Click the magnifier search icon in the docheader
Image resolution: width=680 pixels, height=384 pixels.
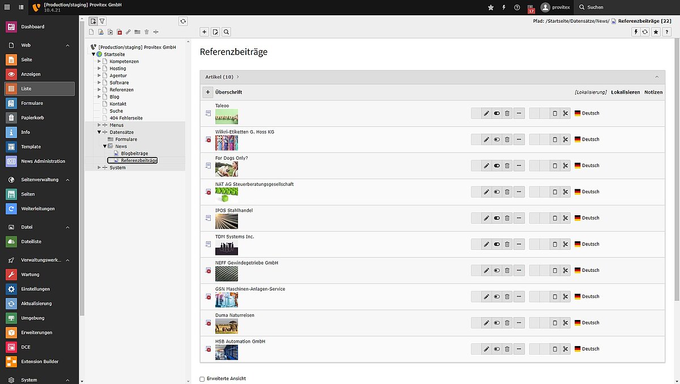[x=226, y=32]
